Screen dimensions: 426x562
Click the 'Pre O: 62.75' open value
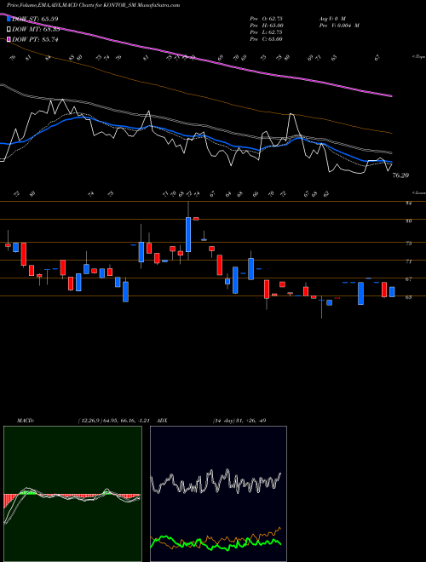click(266, 19)
